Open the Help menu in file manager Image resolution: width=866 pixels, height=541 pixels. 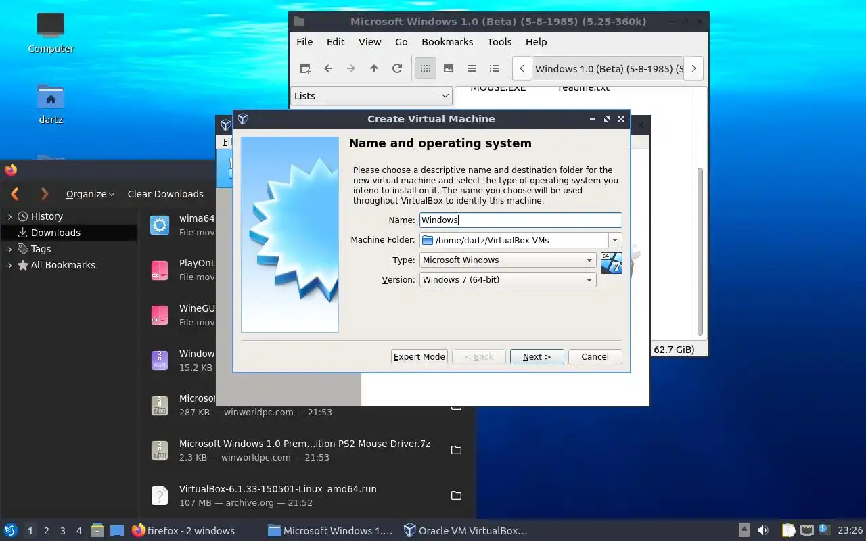pos(536,42)
